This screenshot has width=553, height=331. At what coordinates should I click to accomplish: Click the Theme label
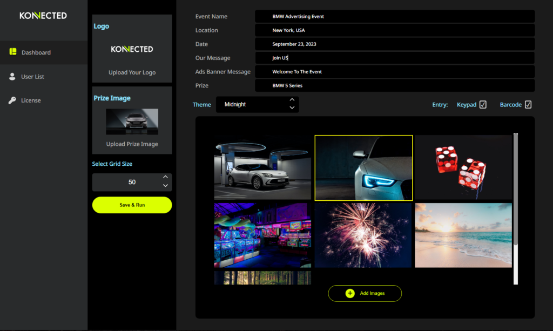pyautogui.click(x=202, y=105)
